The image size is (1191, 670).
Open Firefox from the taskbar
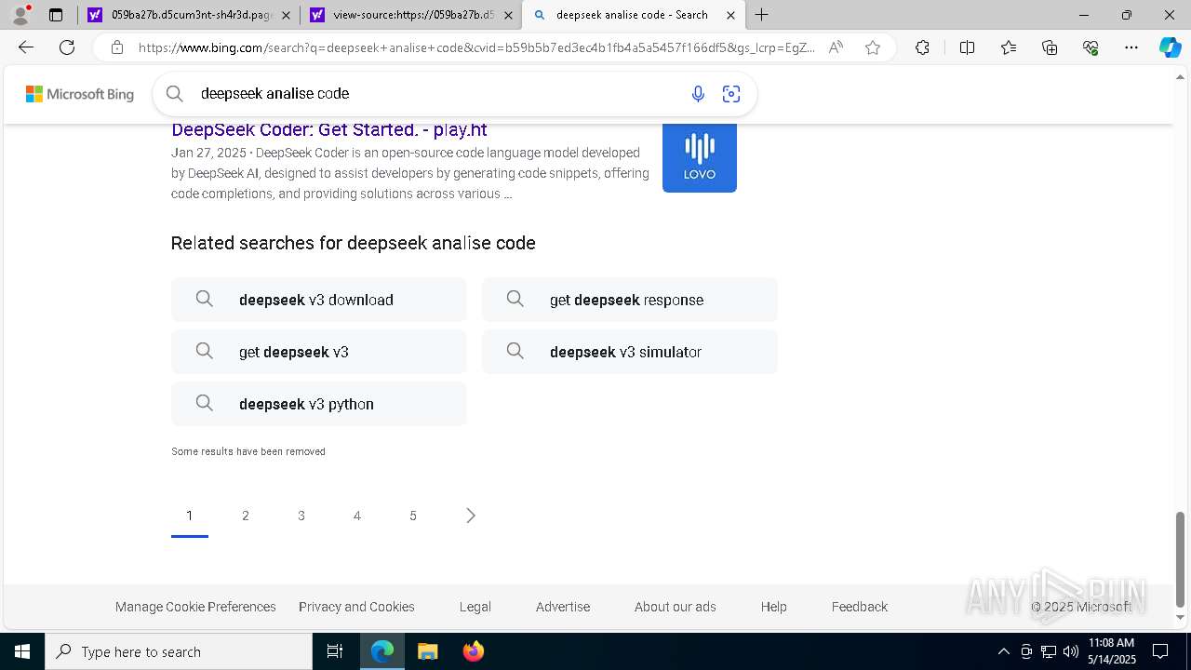click(473, 651)
